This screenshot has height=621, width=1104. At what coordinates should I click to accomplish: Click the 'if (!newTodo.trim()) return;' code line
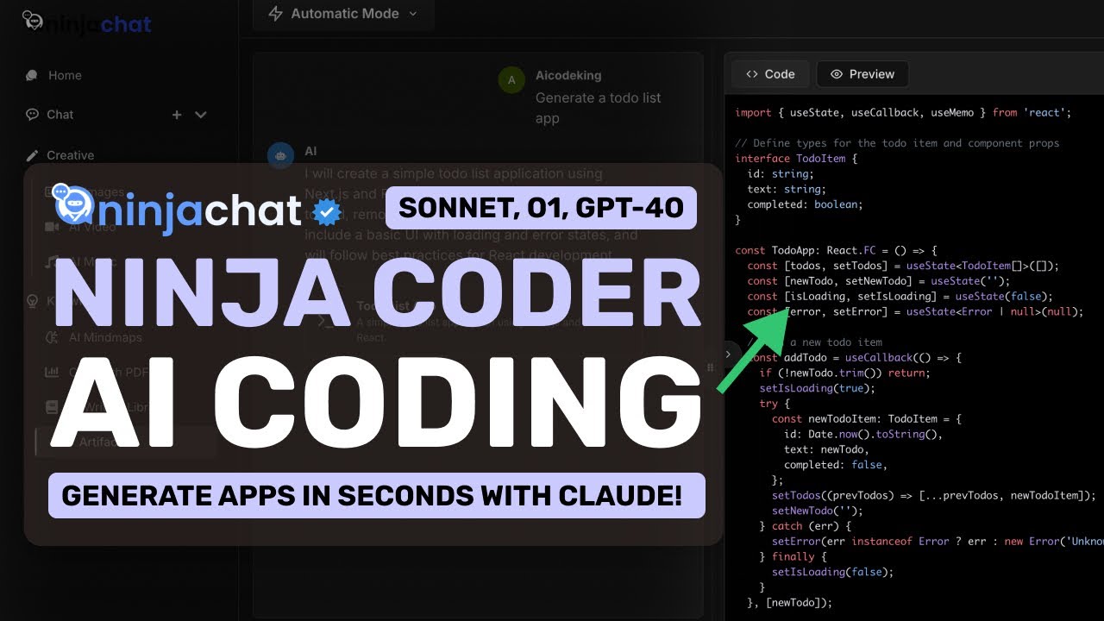point(844,373)
